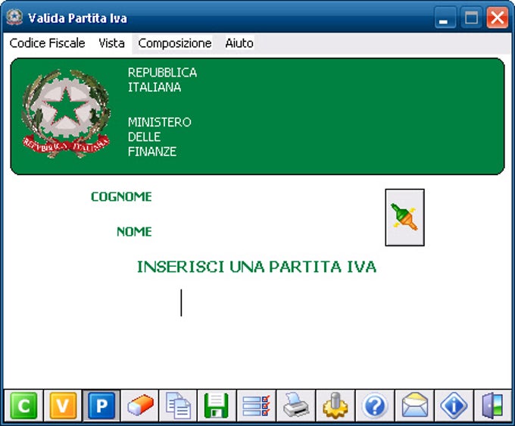This screenshot has width=515, height=426.
Task: Open the checklist icon in toolbar
Action: [x=256, y=406]
